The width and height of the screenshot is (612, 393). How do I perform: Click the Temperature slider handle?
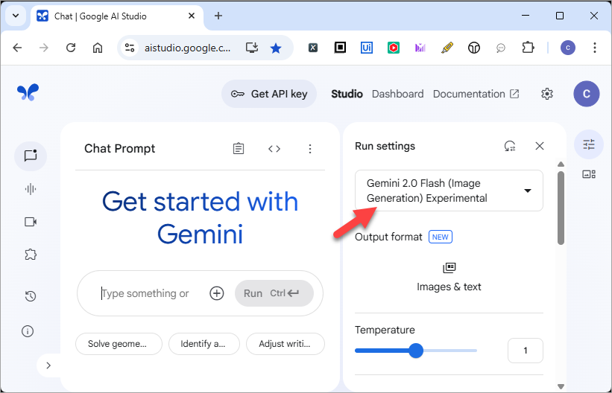click(416, 351)
